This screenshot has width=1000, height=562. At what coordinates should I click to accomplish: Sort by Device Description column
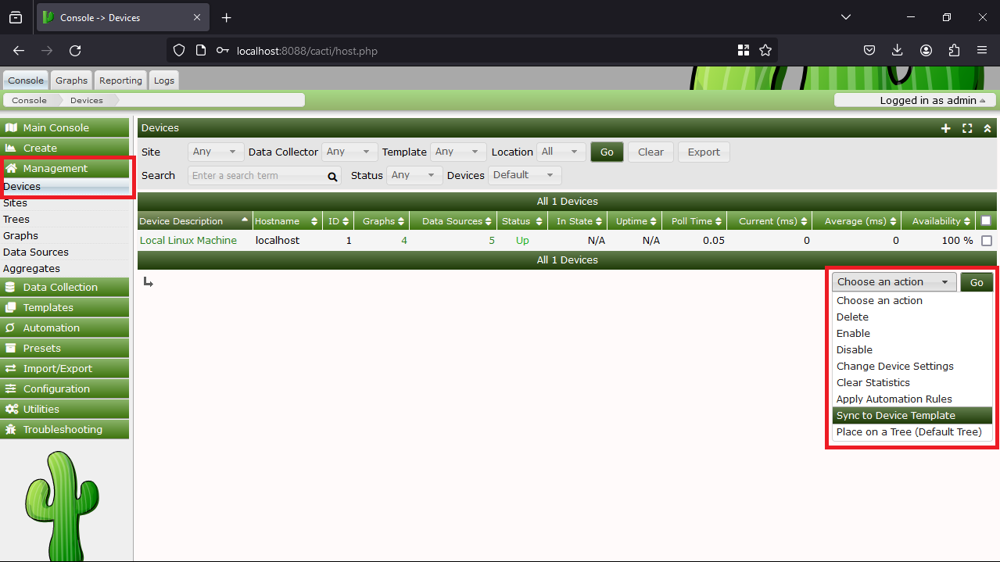pos(195,221)
